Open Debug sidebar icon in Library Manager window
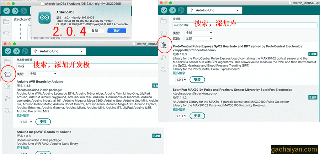Image resolution: width=320 pixels, height=154 pixels. 164,57
